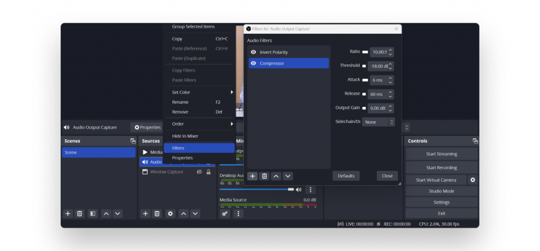This screenshot has width=540, height=251.
Task: Add a filter with the Filters dialog plus button
Action: (253, 176)
